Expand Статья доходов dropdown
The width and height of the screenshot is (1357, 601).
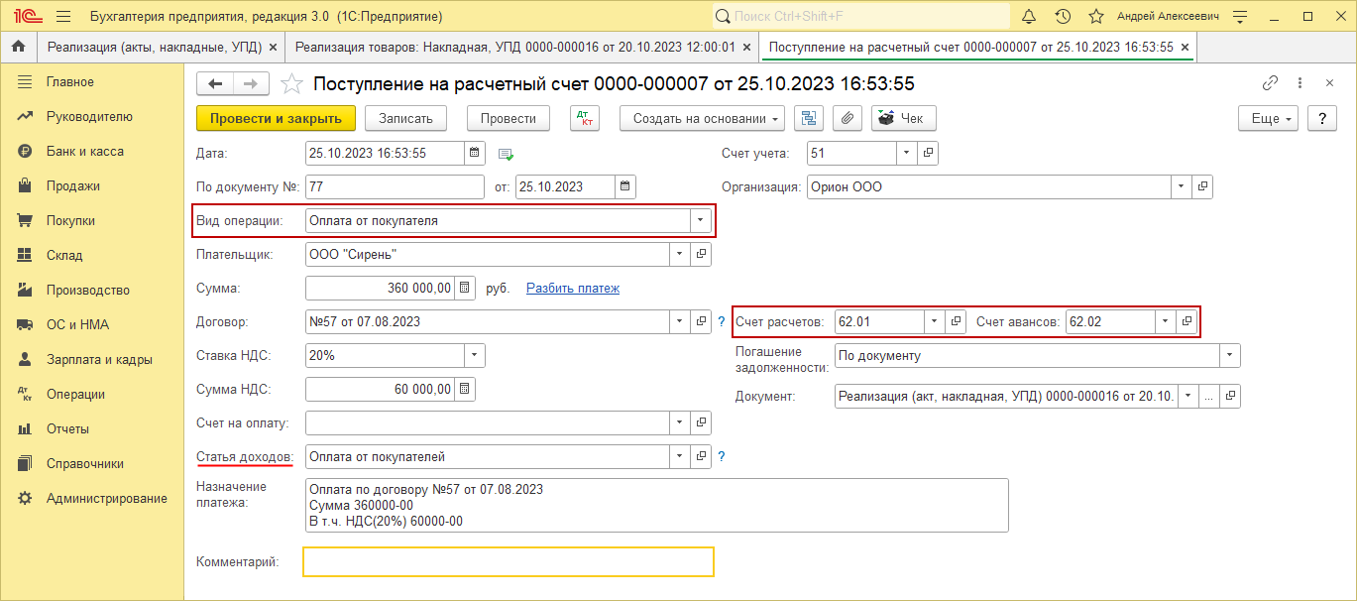pos(680,456)
